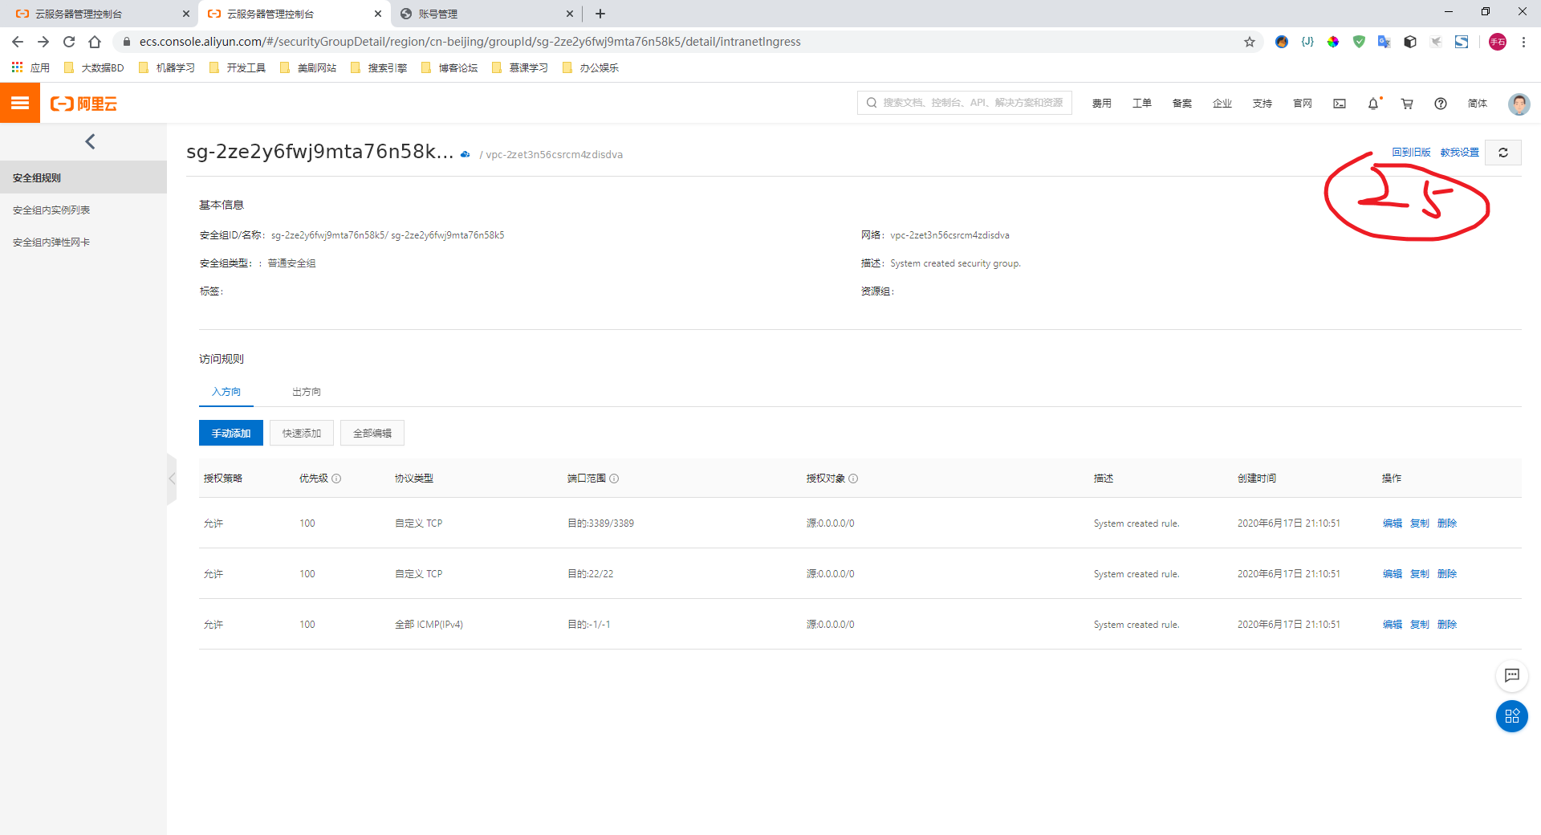Viewport: 1541px width, 835px height.
Task: Click the Aliyun logo
Action: pyautogui.click(x=83, y=104)
